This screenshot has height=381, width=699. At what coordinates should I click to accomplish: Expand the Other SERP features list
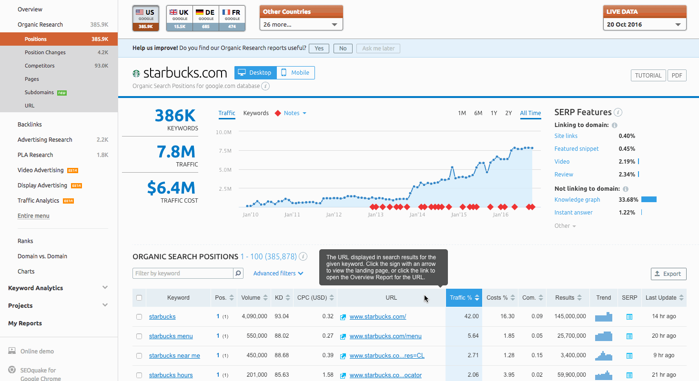coord(565,226)
